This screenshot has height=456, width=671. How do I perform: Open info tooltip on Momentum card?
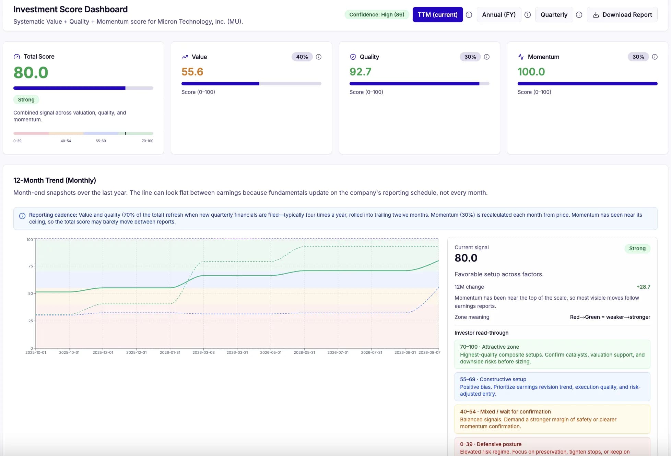(x=655, y=57)
